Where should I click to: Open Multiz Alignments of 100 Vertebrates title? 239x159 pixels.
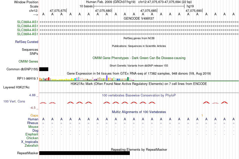coord(139,112)
